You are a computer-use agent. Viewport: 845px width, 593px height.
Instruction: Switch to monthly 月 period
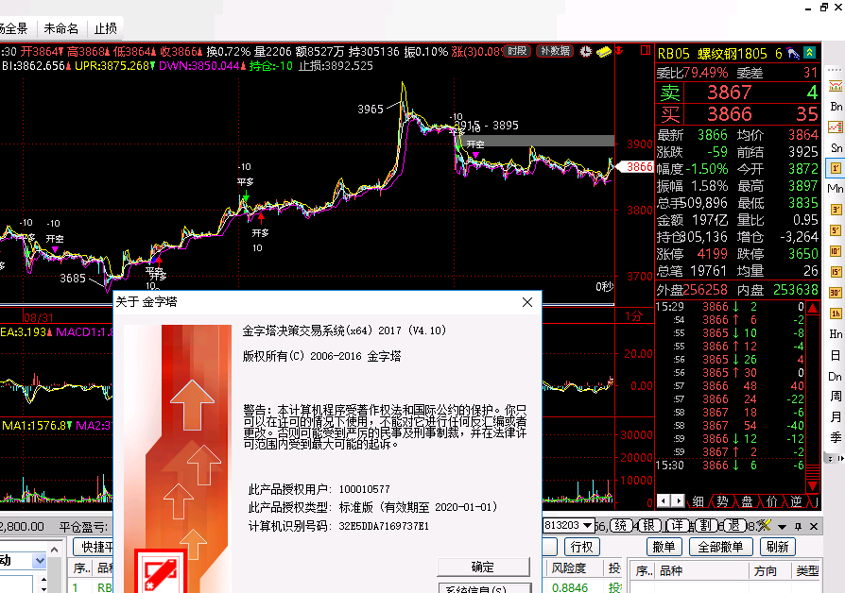click(x=836, y=416)
